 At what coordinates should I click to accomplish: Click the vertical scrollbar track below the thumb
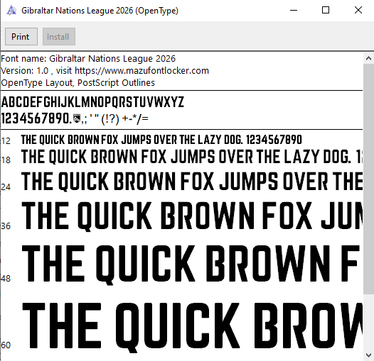(x=368, y=322)
